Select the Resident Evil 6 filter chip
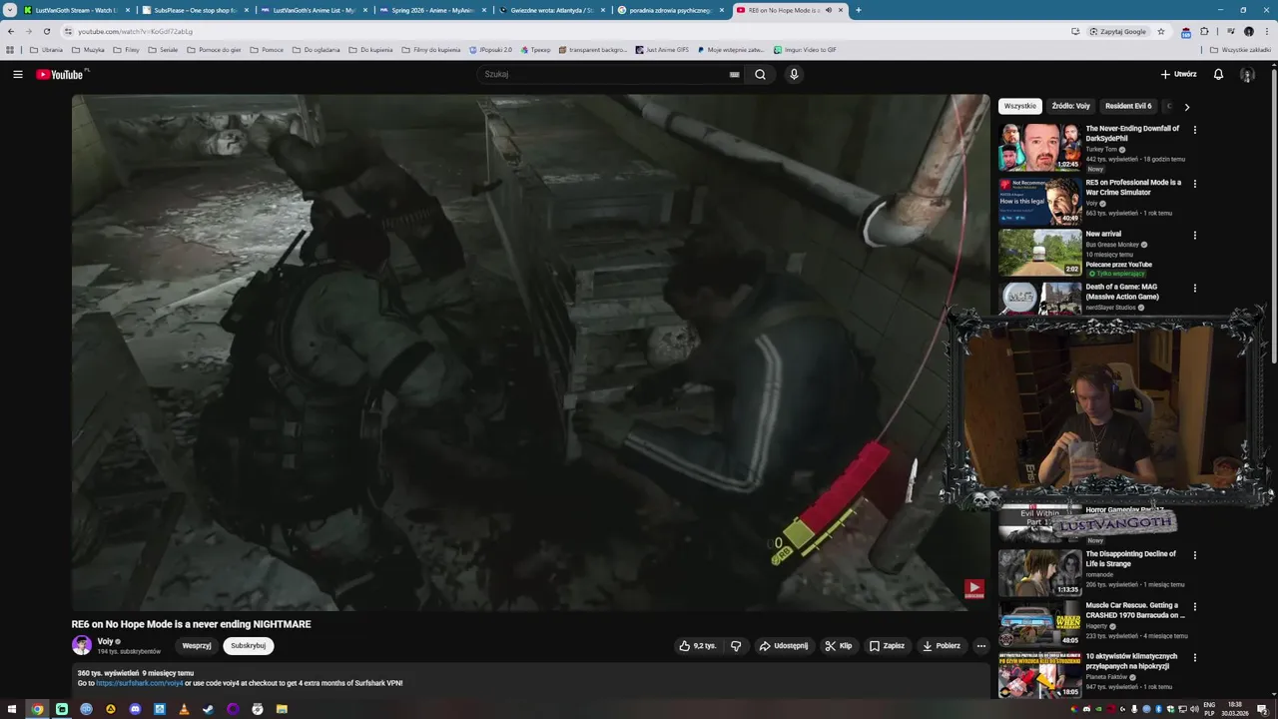 pos(1128,106)
